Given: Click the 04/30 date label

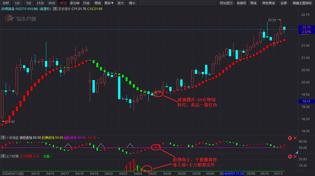Looking at the screenshot, I should [x=196, y=173].
